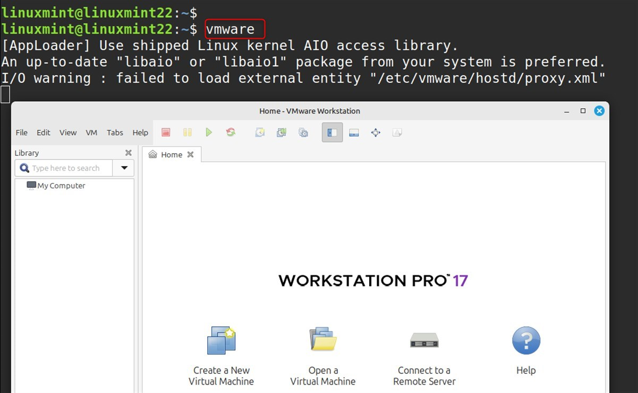
Task: Close the Library panel
Action: coord(128,153)
